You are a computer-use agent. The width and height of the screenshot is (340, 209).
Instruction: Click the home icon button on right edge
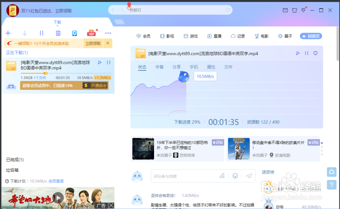click(x=331, y=172)
